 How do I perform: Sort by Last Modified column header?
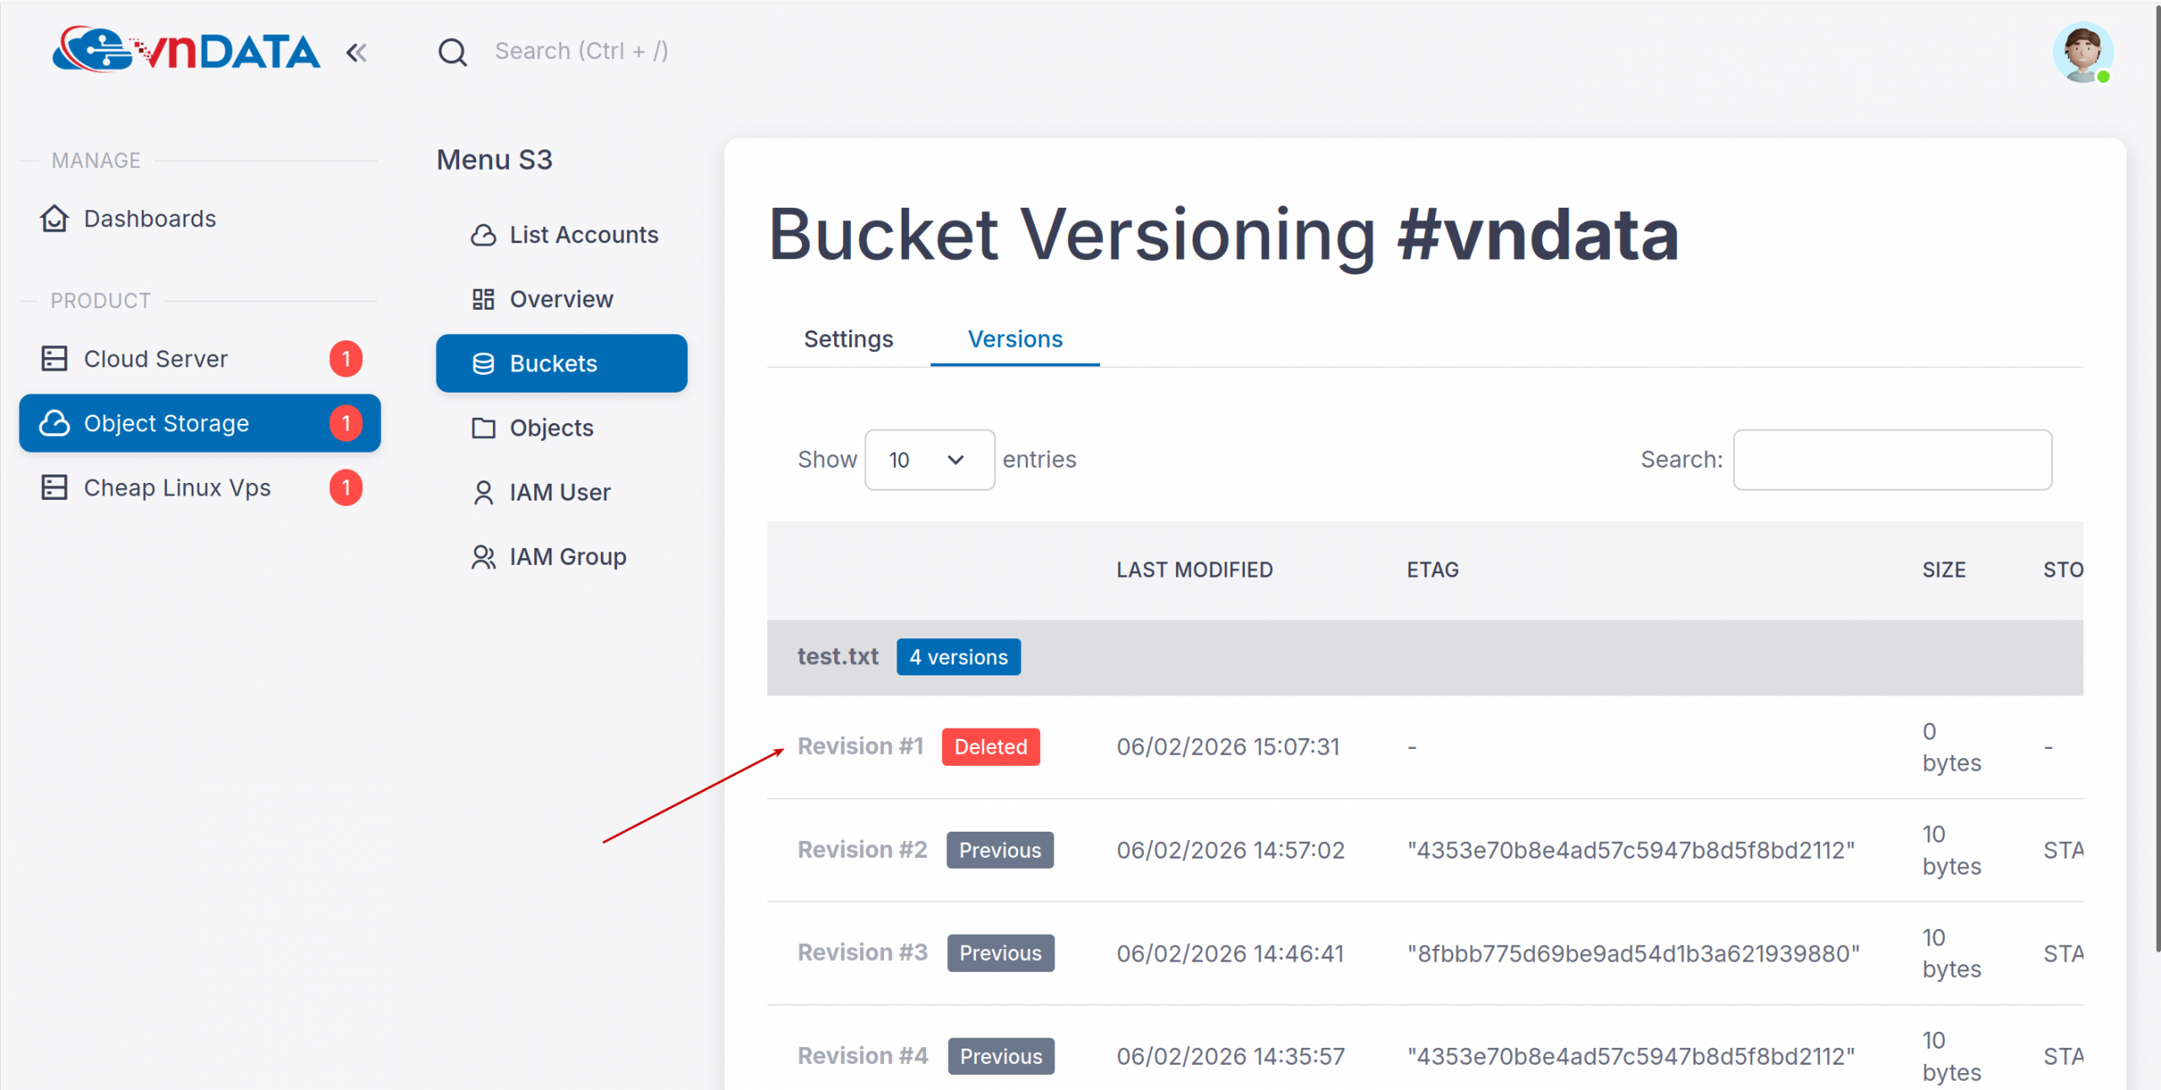[1194, 570]
